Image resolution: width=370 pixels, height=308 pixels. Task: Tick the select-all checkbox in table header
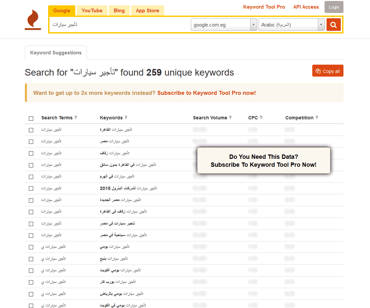click(x=31, y=118)
